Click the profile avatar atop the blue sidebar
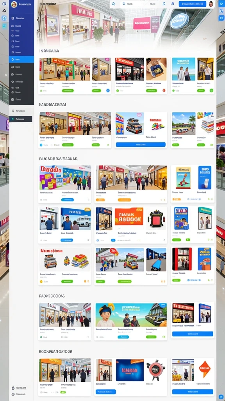 [14, 4]
